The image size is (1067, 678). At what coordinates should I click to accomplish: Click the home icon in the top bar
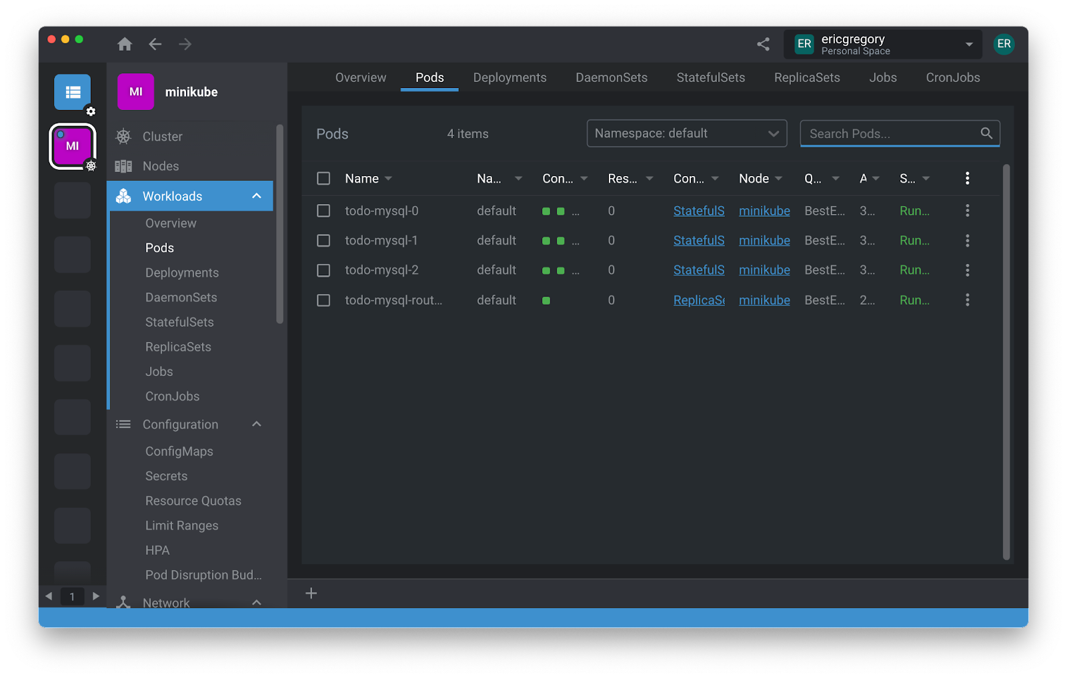coord(125,44)
